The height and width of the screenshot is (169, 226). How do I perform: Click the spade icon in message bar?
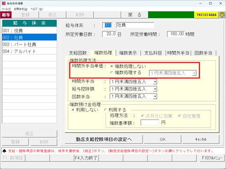pyautogui.click(x=4, y=151)
